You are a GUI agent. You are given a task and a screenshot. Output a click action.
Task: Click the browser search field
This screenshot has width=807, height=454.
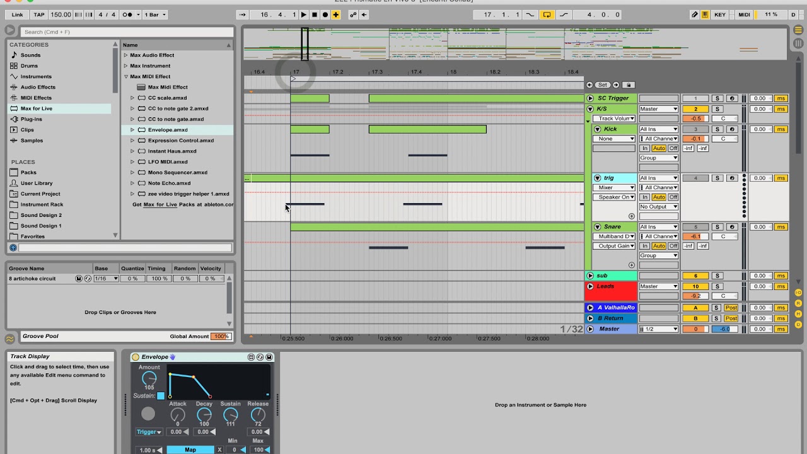click(x=127, y=32)
